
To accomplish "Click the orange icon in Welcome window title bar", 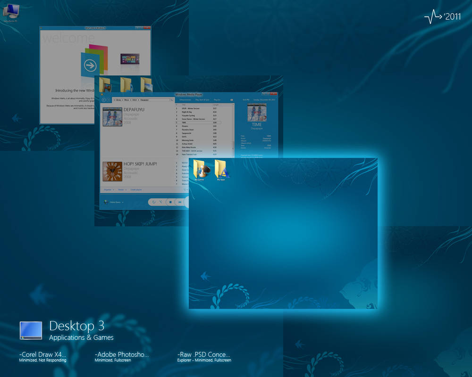I will 41,28.
